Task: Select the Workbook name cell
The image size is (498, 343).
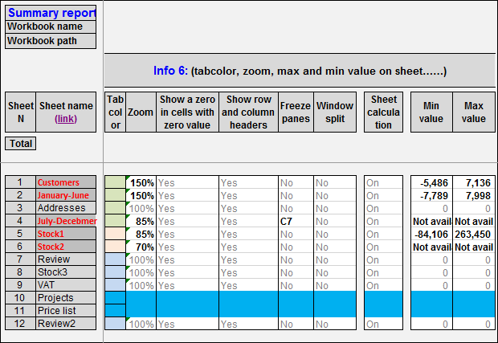Action: click(x=51, y=27)
